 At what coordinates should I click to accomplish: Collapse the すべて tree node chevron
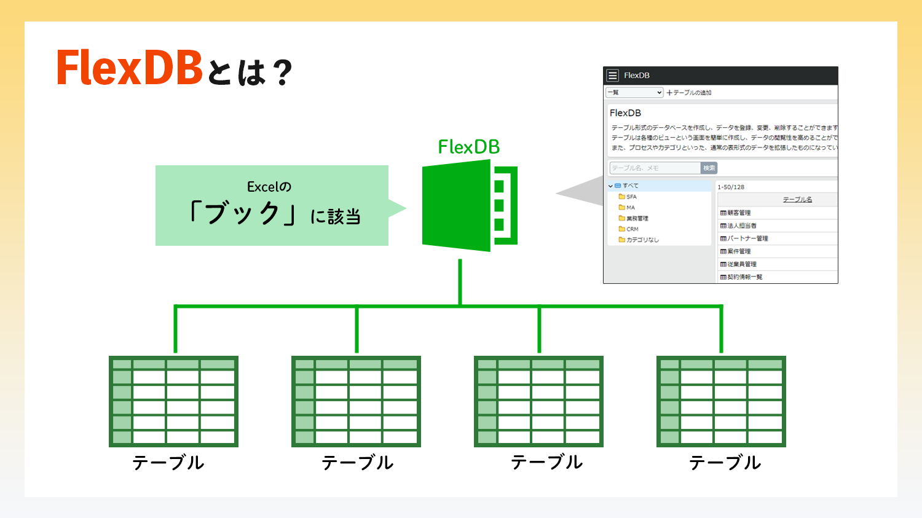coord(610,186)
